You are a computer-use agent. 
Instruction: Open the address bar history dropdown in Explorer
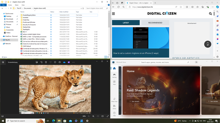(81, 8)
